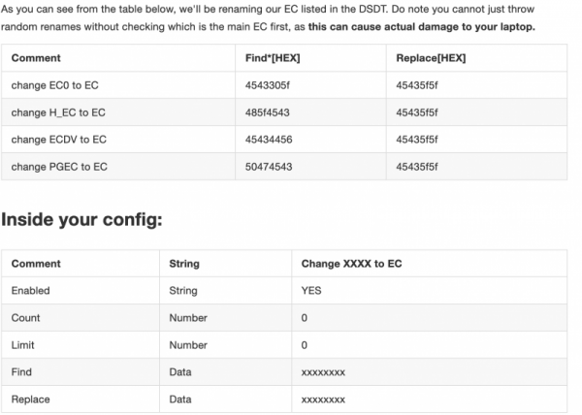This screenshot has width=582, height=415.
Task: Click the 'Replace[HEX]' column header
Action: (431, 58)
